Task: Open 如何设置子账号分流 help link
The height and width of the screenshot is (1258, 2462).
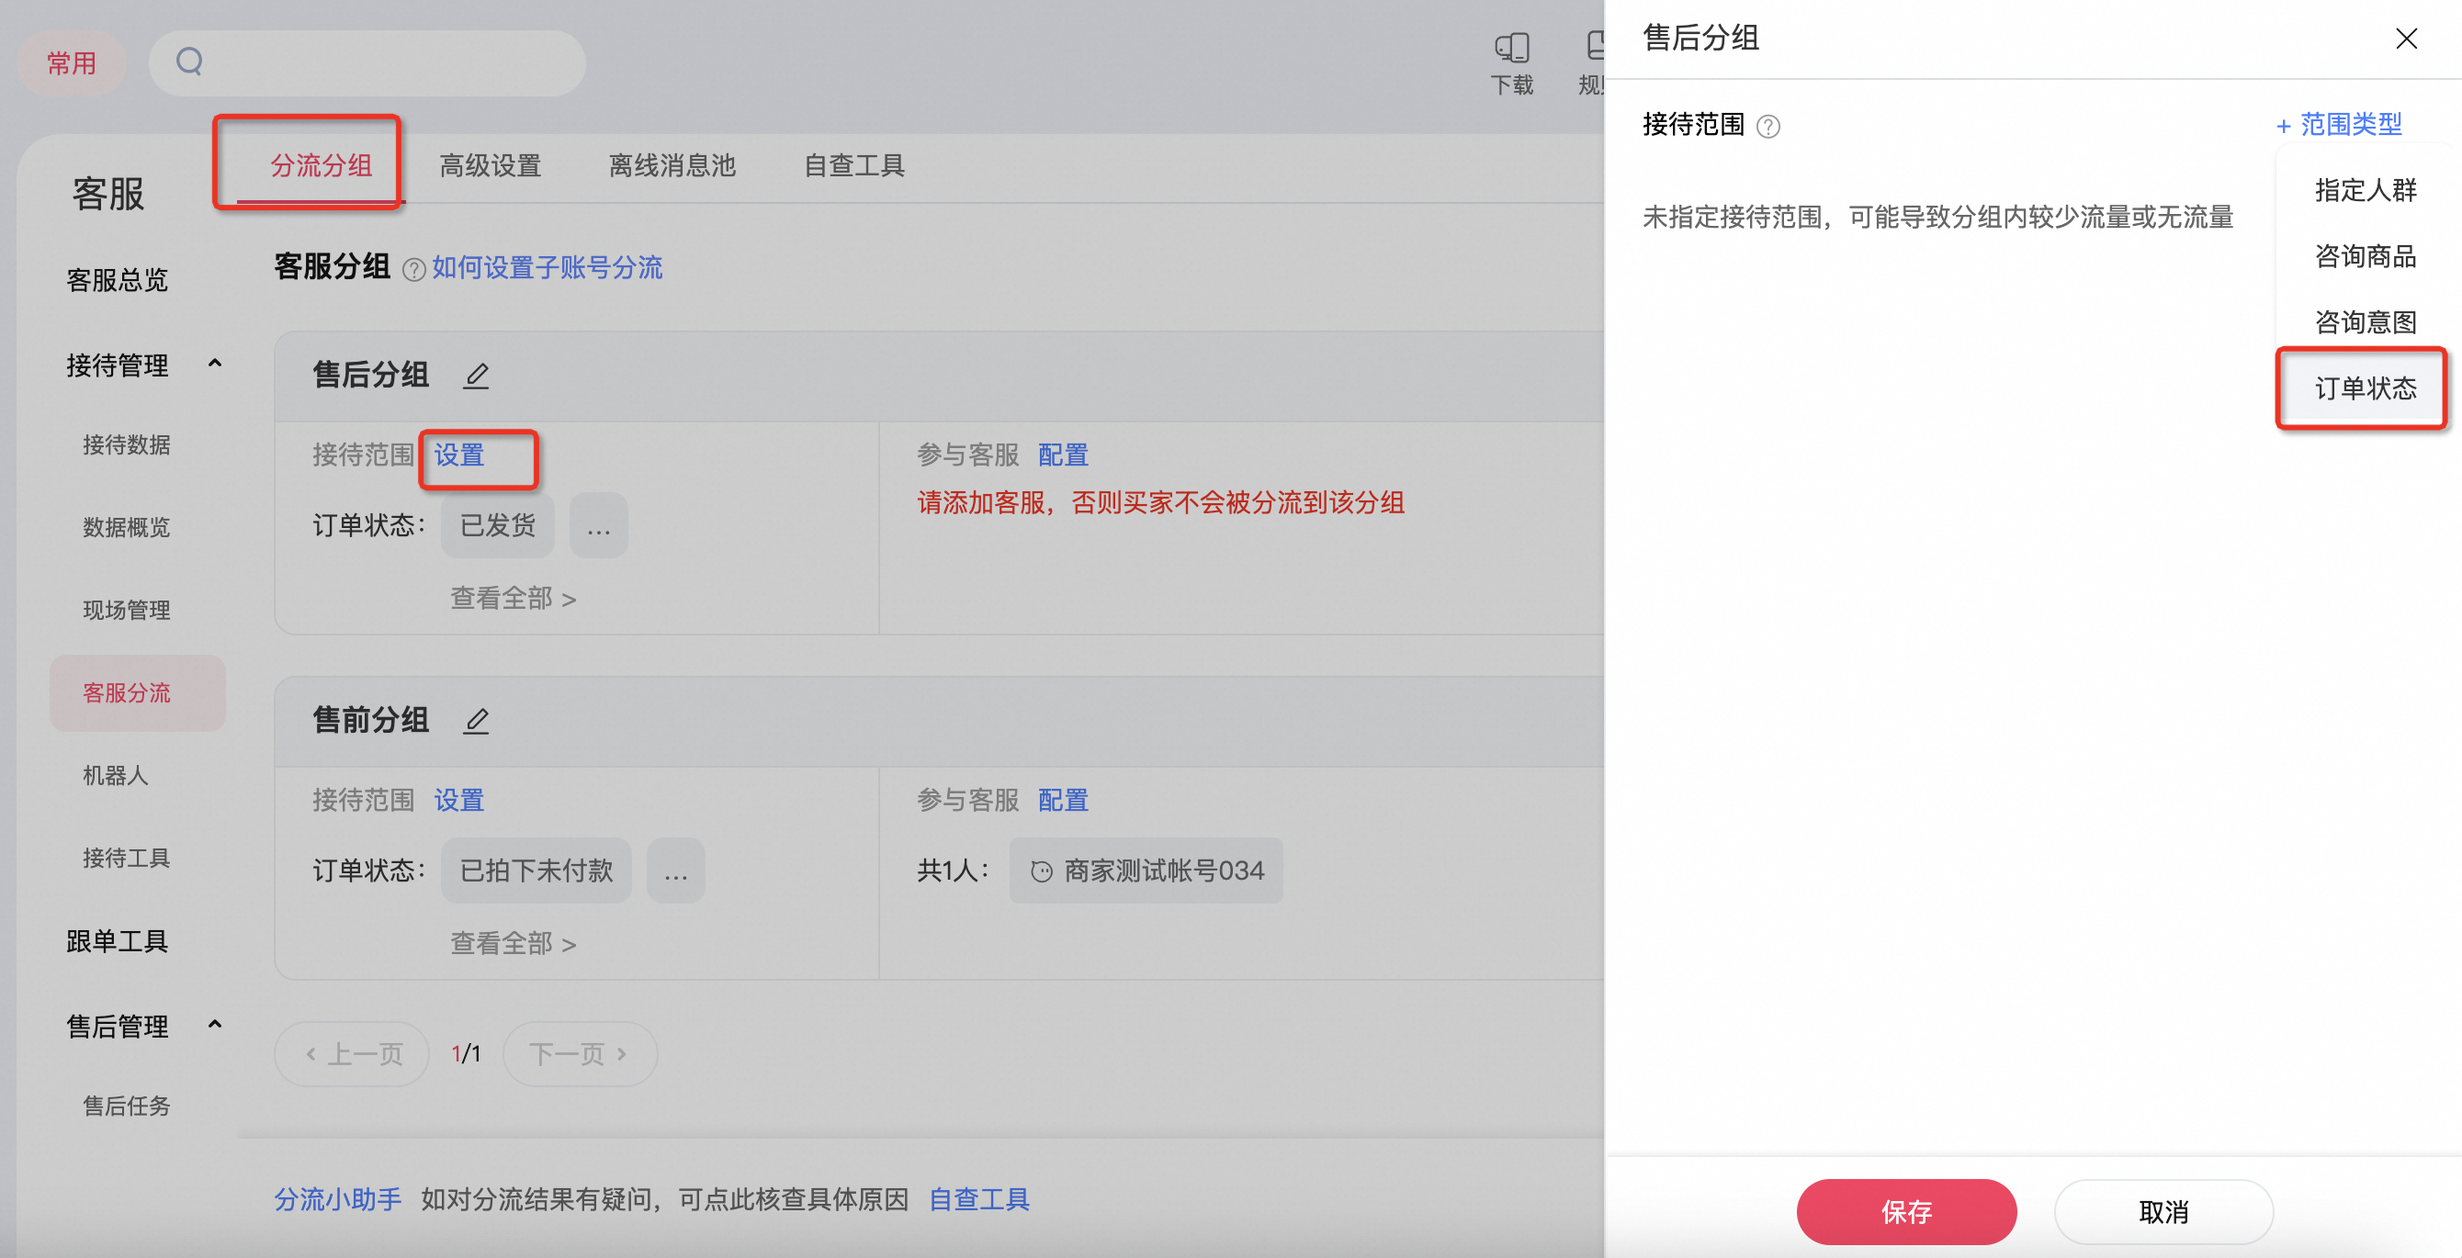Action: [x=547, y=267]
